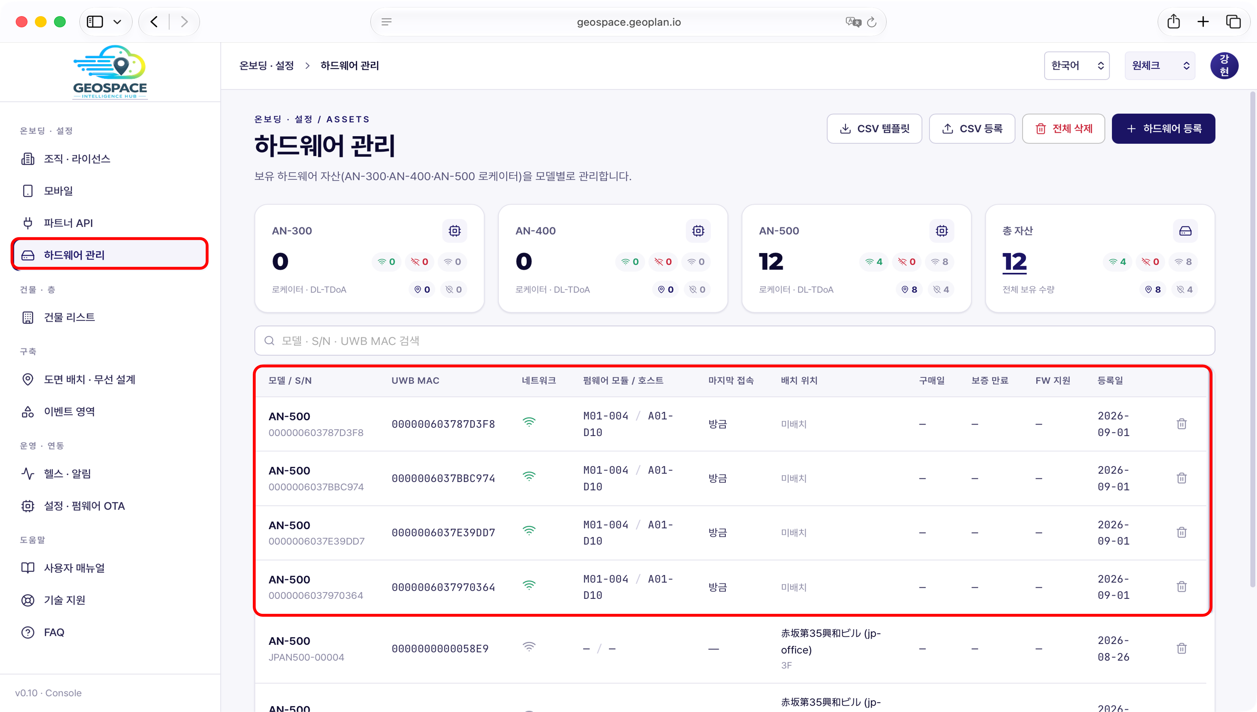The width and height of the screenshot is (1257, 712).
Task: Click the 총 자산 unplaced count badge
Action: click(1185, 290)
